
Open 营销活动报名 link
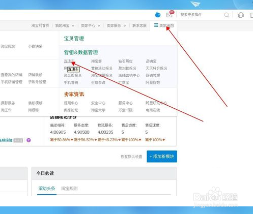pyautogui.click(x=102, y=68)
